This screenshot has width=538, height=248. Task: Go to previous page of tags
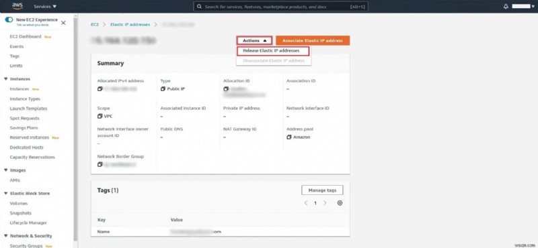pyautogui.click(x=306, y=203)
